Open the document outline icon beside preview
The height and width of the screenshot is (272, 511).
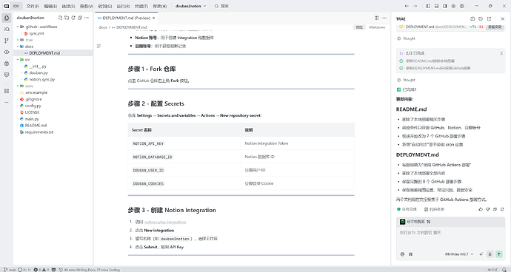pyautogui.click(x=98, y=47)
